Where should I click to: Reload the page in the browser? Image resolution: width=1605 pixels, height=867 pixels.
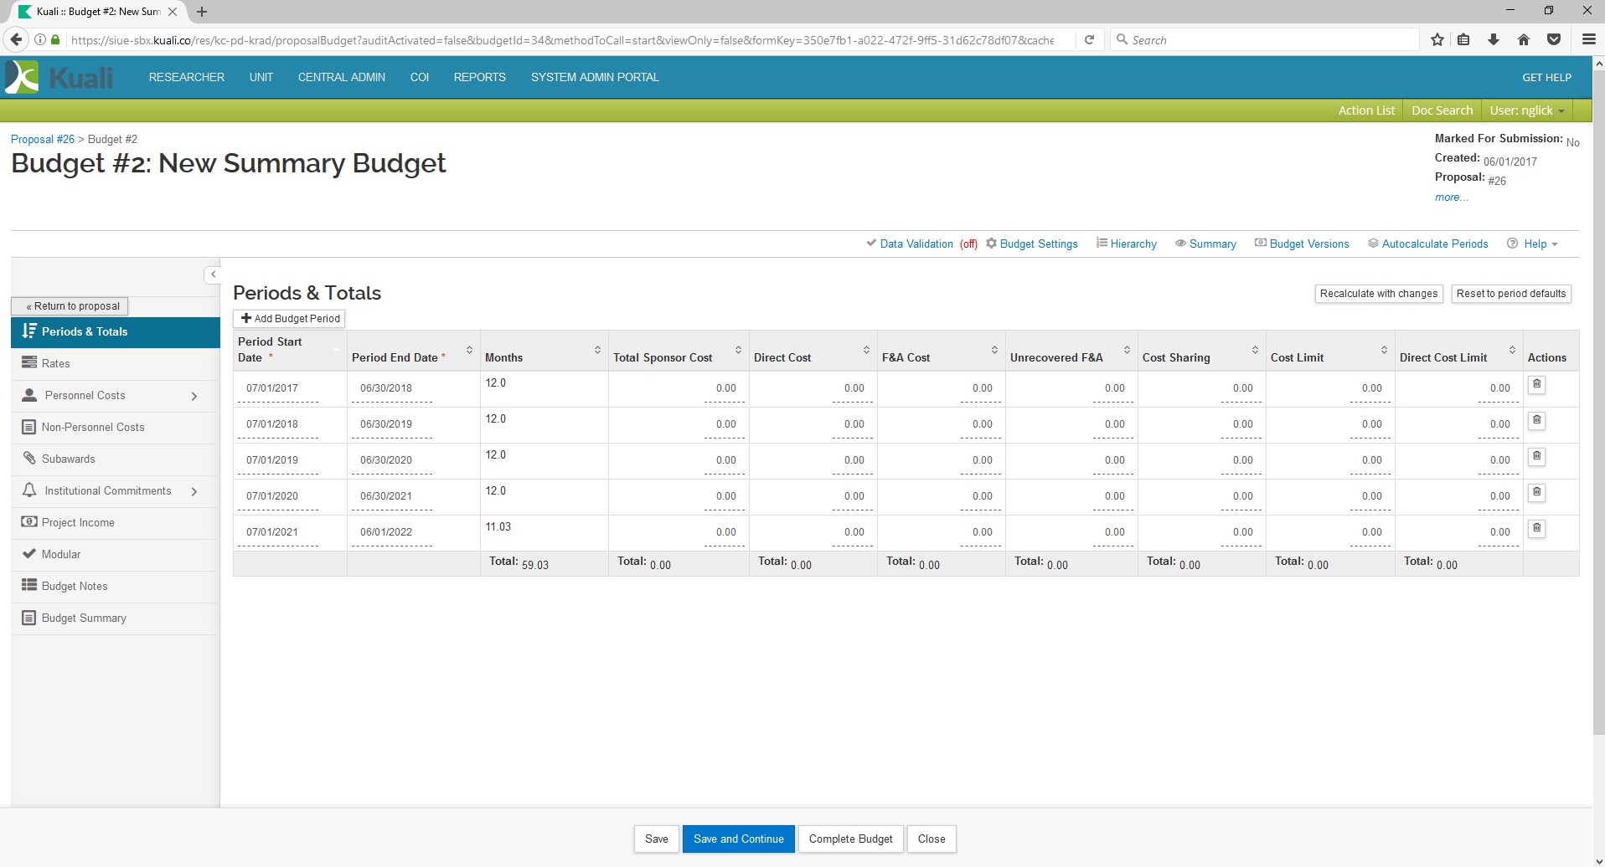point(1089,39)
